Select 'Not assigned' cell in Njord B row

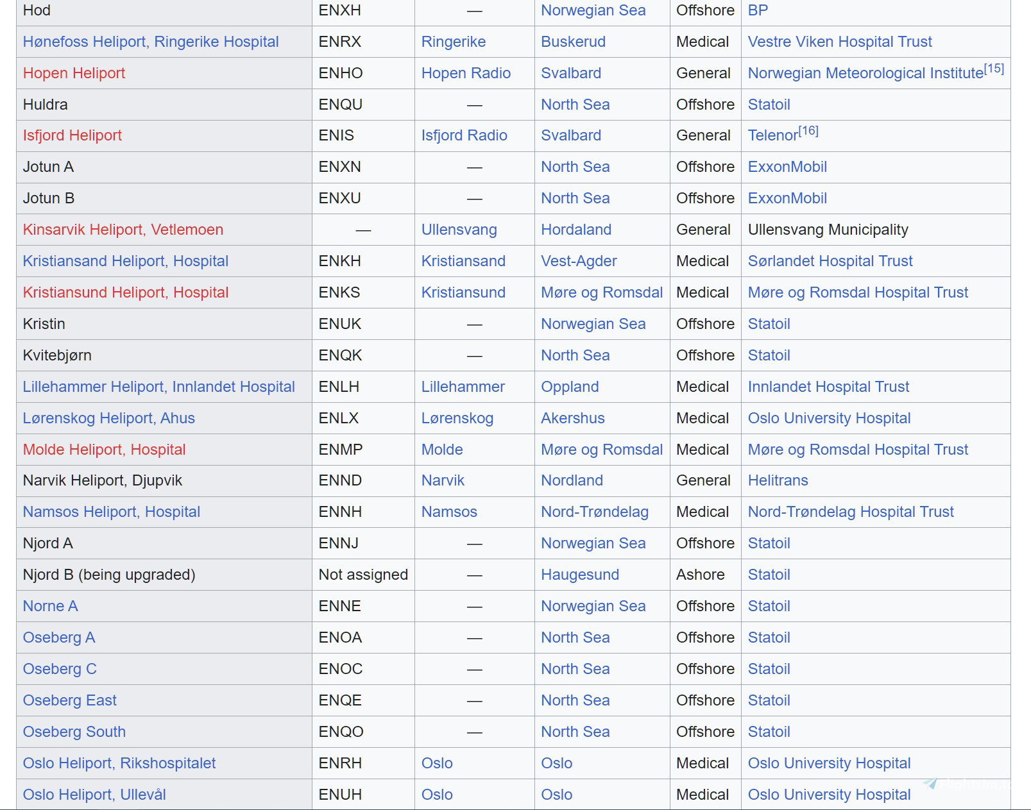point(363,575)
